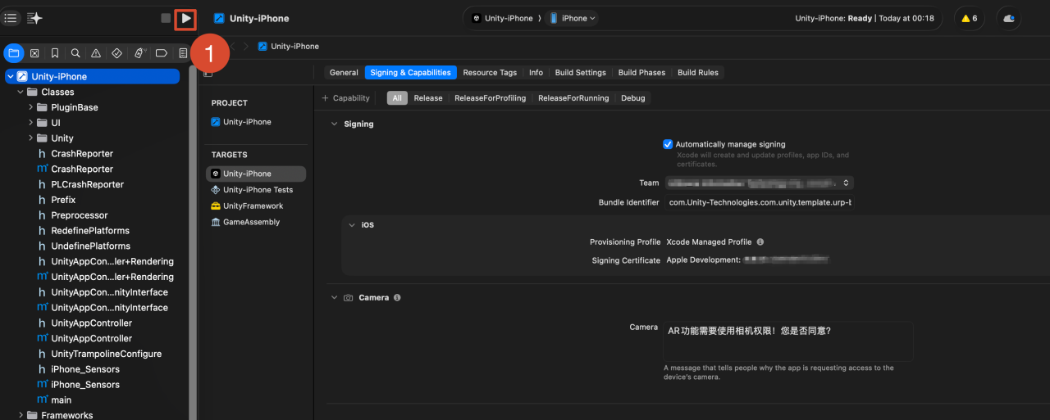The width and height of the screenshot is (1050, 420).
Task: Select the ReleaseForRunning configuration filter
Action: pos(573,98)
